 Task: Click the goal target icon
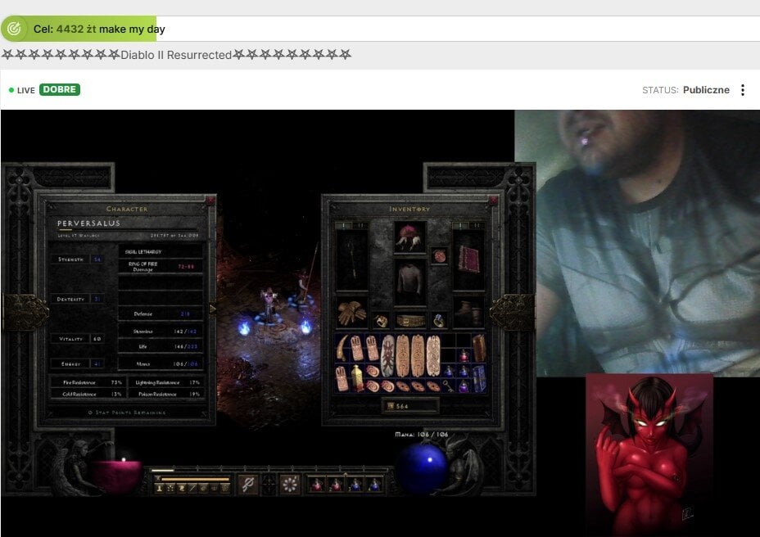[14, 29]
